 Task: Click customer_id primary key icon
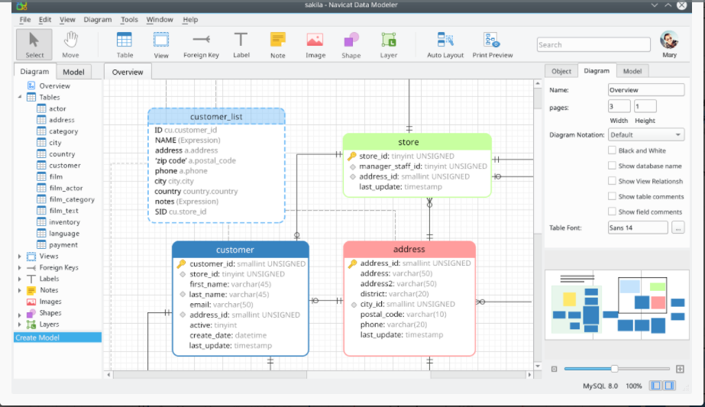(181, 264)
